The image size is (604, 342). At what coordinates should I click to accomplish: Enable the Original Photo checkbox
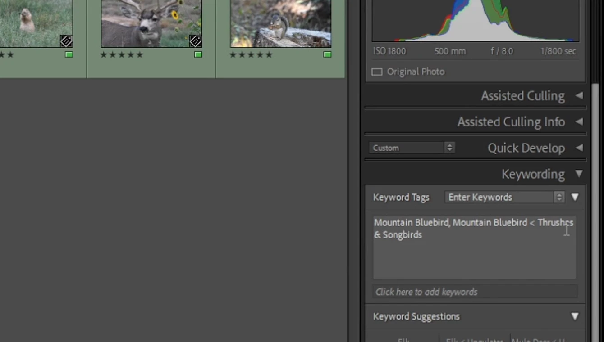(x=377, y=72)
